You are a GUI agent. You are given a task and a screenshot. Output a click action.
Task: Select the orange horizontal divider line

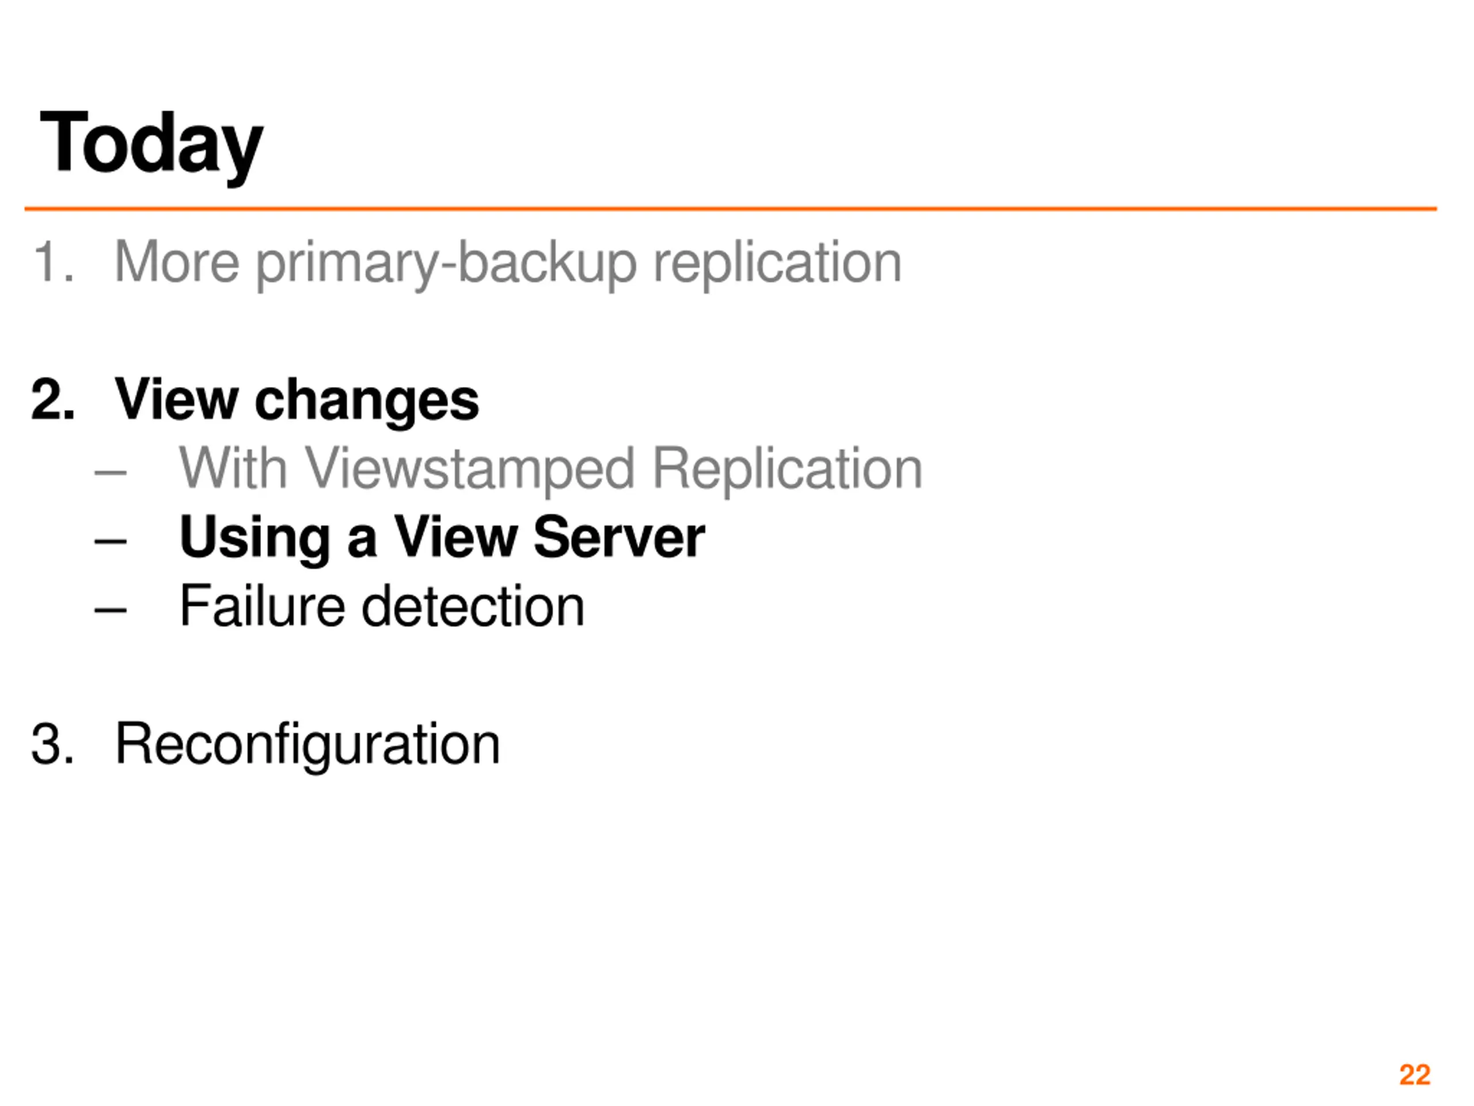[x=731, y=209]
